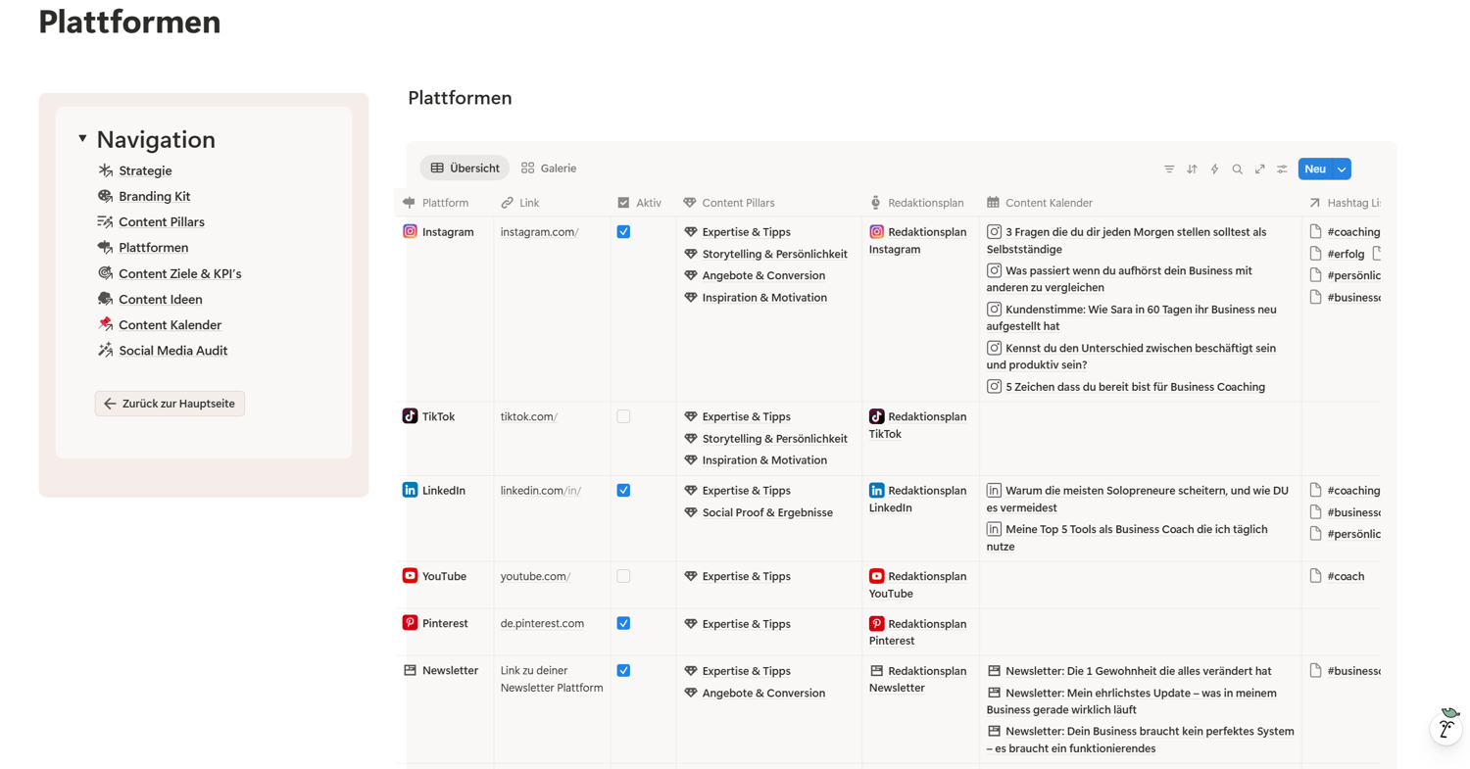Expand database to full page with arrows icon

[x=1259, y=169]
